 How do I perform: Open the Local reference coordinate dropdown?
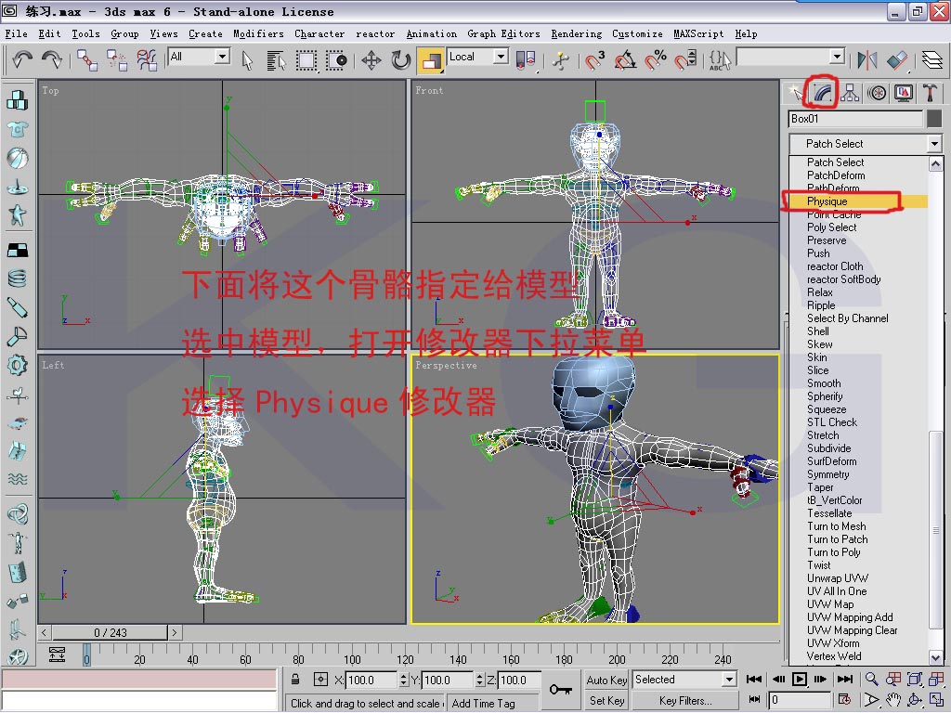(478, 57)
